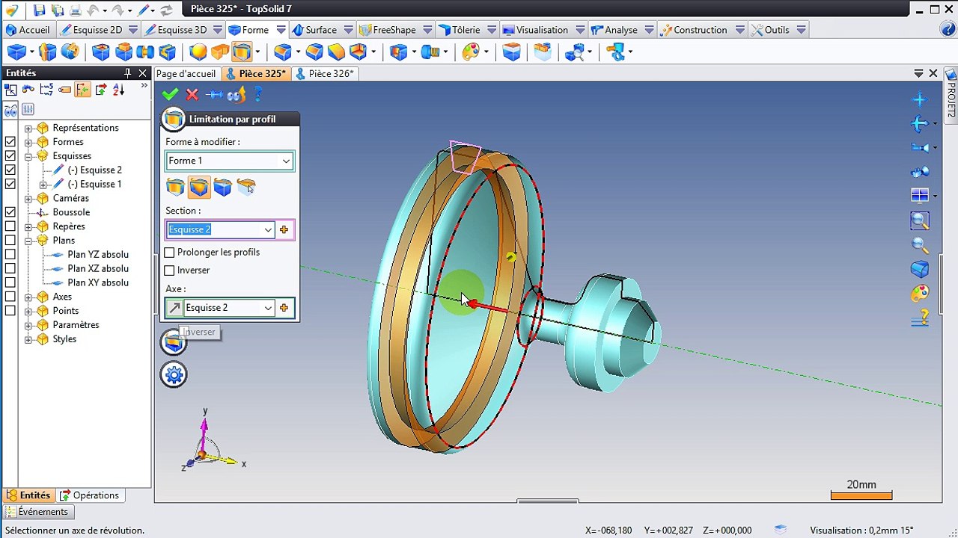Screen dimensions: 958x538
Task: Expand the Représentations tree node
Action: point(28,128)
